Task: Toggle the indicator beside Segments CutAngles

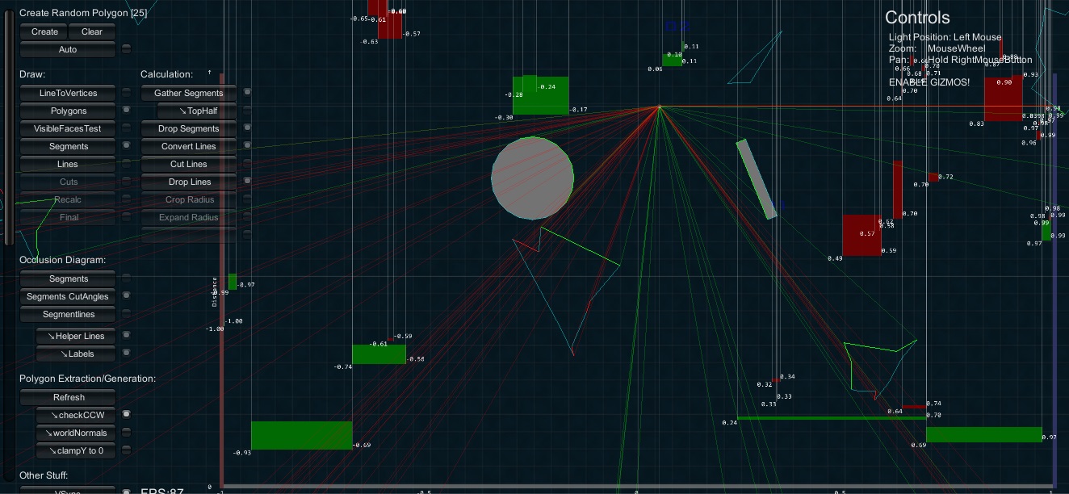Action: pos(126,296)
